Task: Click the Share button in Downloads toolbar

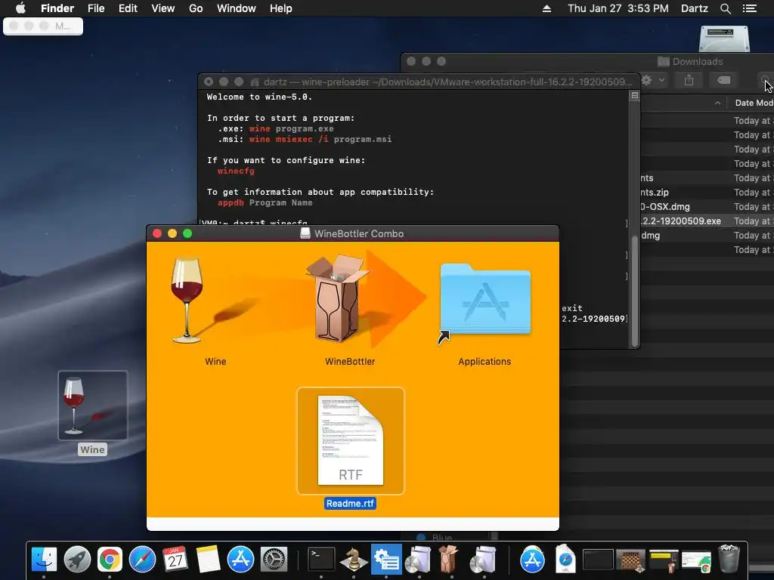Action: click(x=689, y=80)
